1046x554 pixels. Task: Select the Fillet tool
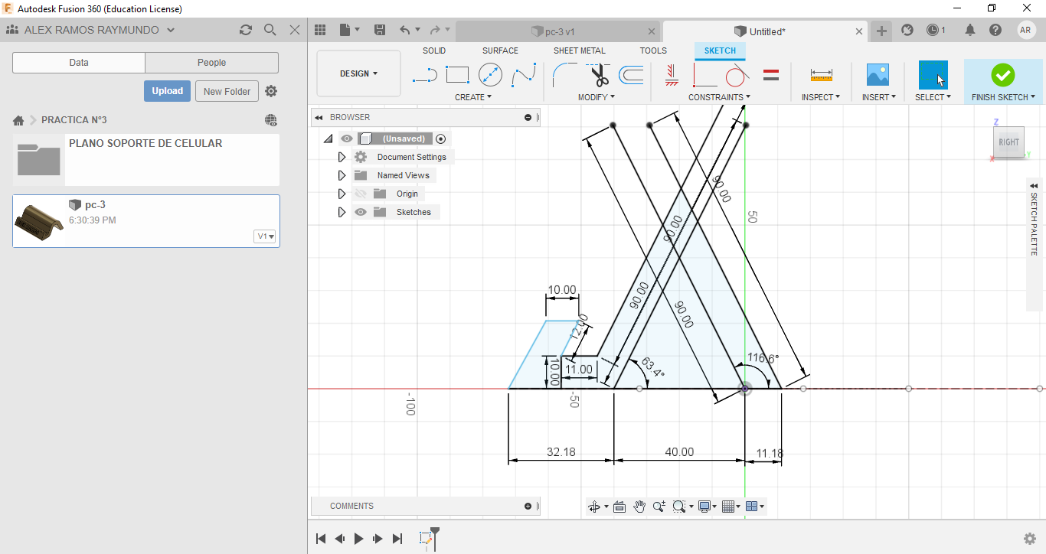(x=565, y=75)
